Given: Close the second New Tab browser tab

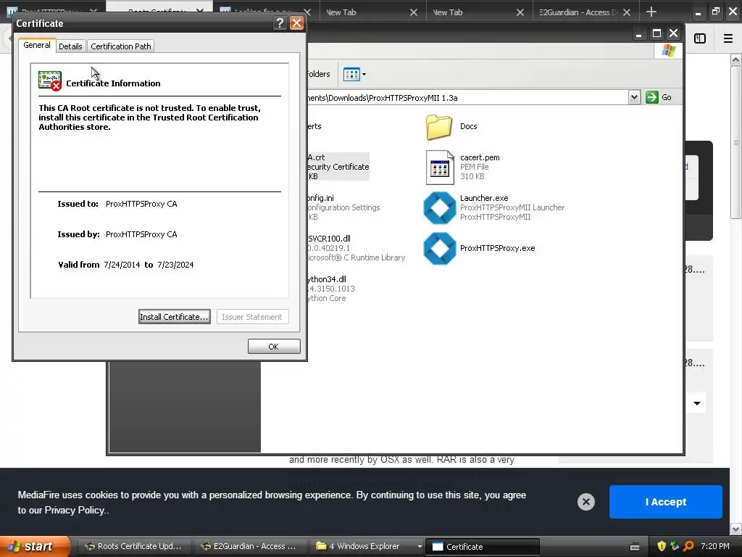Looking at the screenshot, I should coord(520,12).
